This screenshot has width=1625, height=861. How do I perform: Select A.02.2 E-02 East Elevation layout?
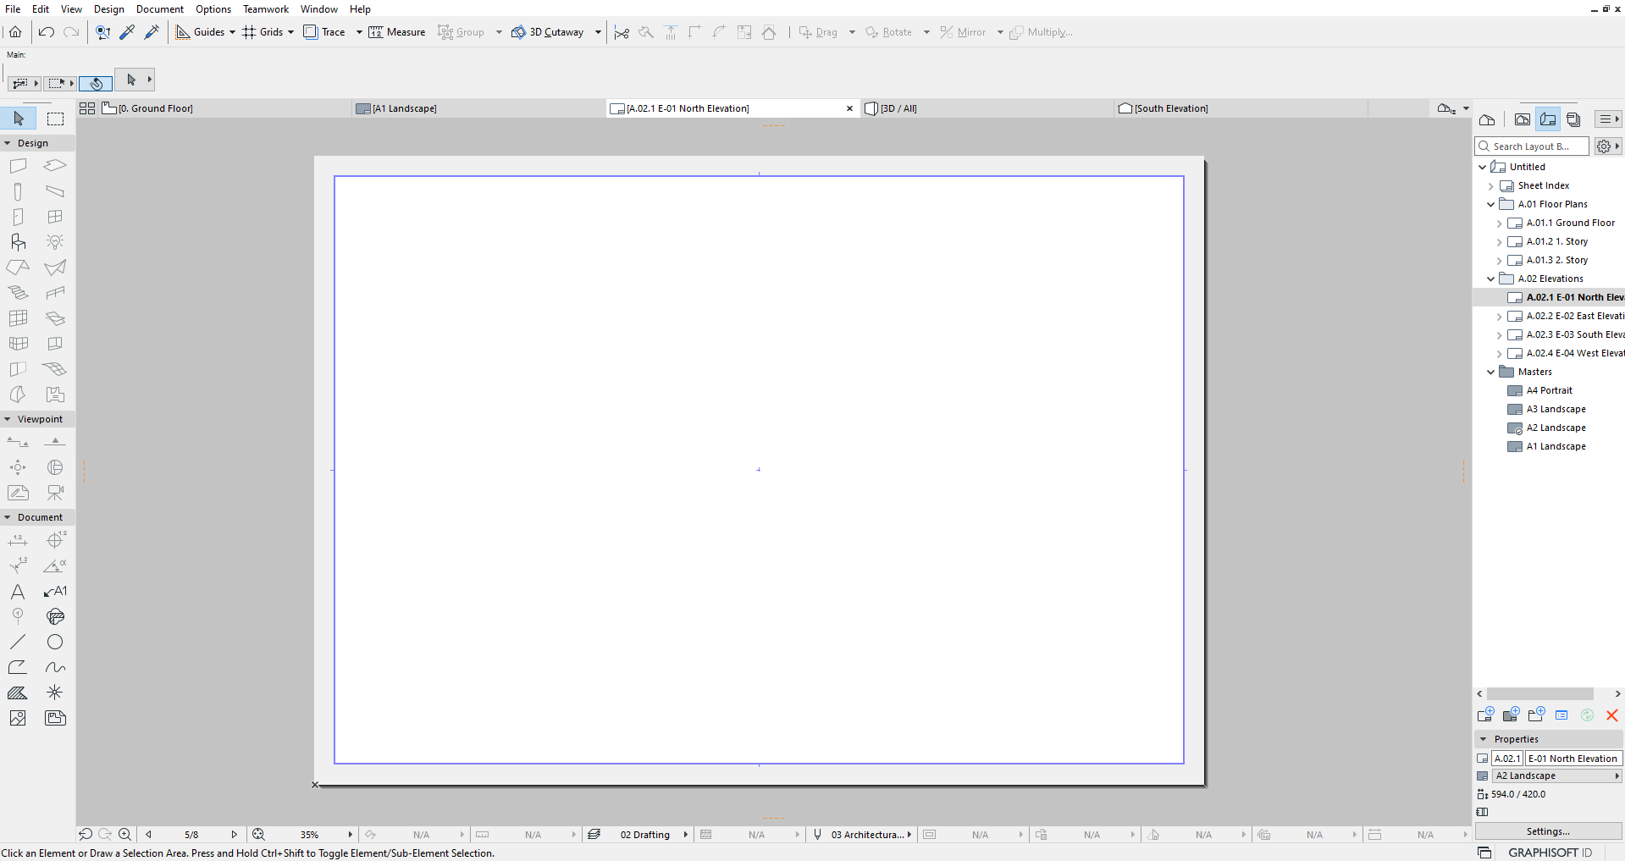(x=1574, y=316)
